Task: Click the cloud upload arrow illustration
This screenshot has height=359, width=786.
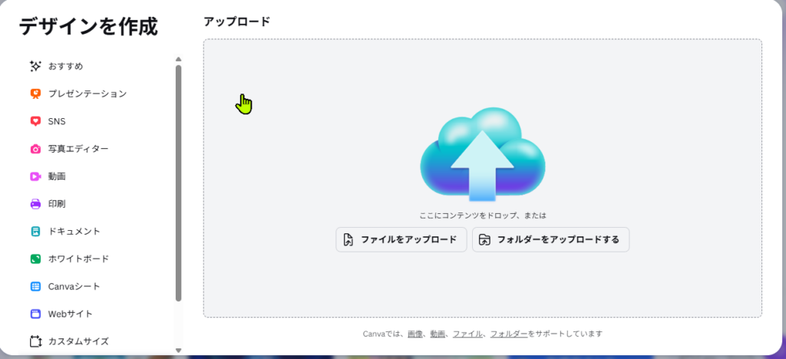Action: click(x=482, y=155)
